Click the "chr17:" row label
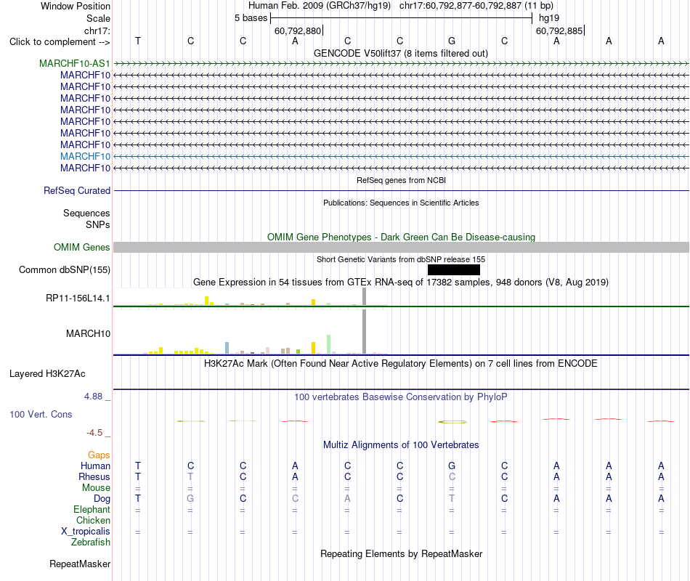This screenshot has height=581, width=690. 97,31
